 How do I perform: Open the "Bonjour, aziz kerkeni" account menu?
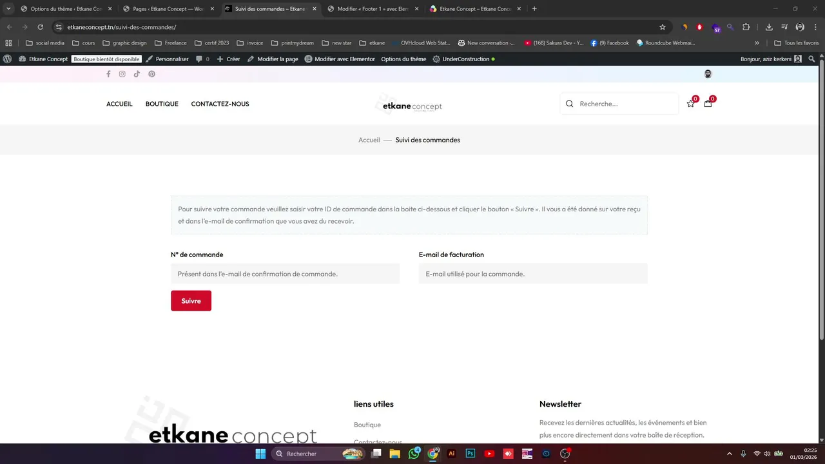[771, 59]
